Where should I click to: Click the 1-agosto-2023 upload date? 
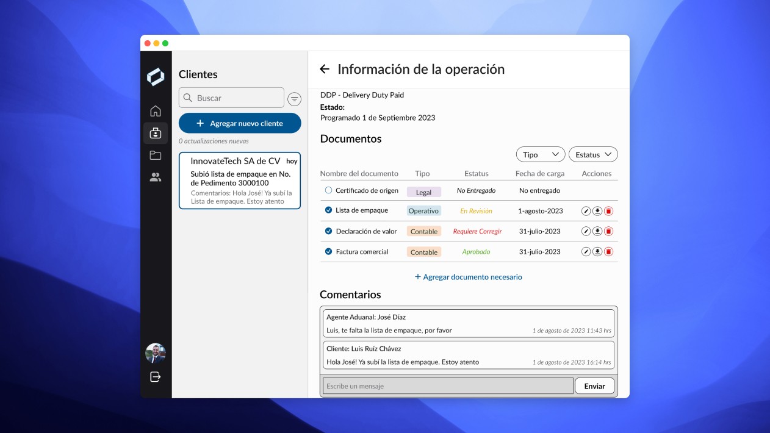pos(540,211)
